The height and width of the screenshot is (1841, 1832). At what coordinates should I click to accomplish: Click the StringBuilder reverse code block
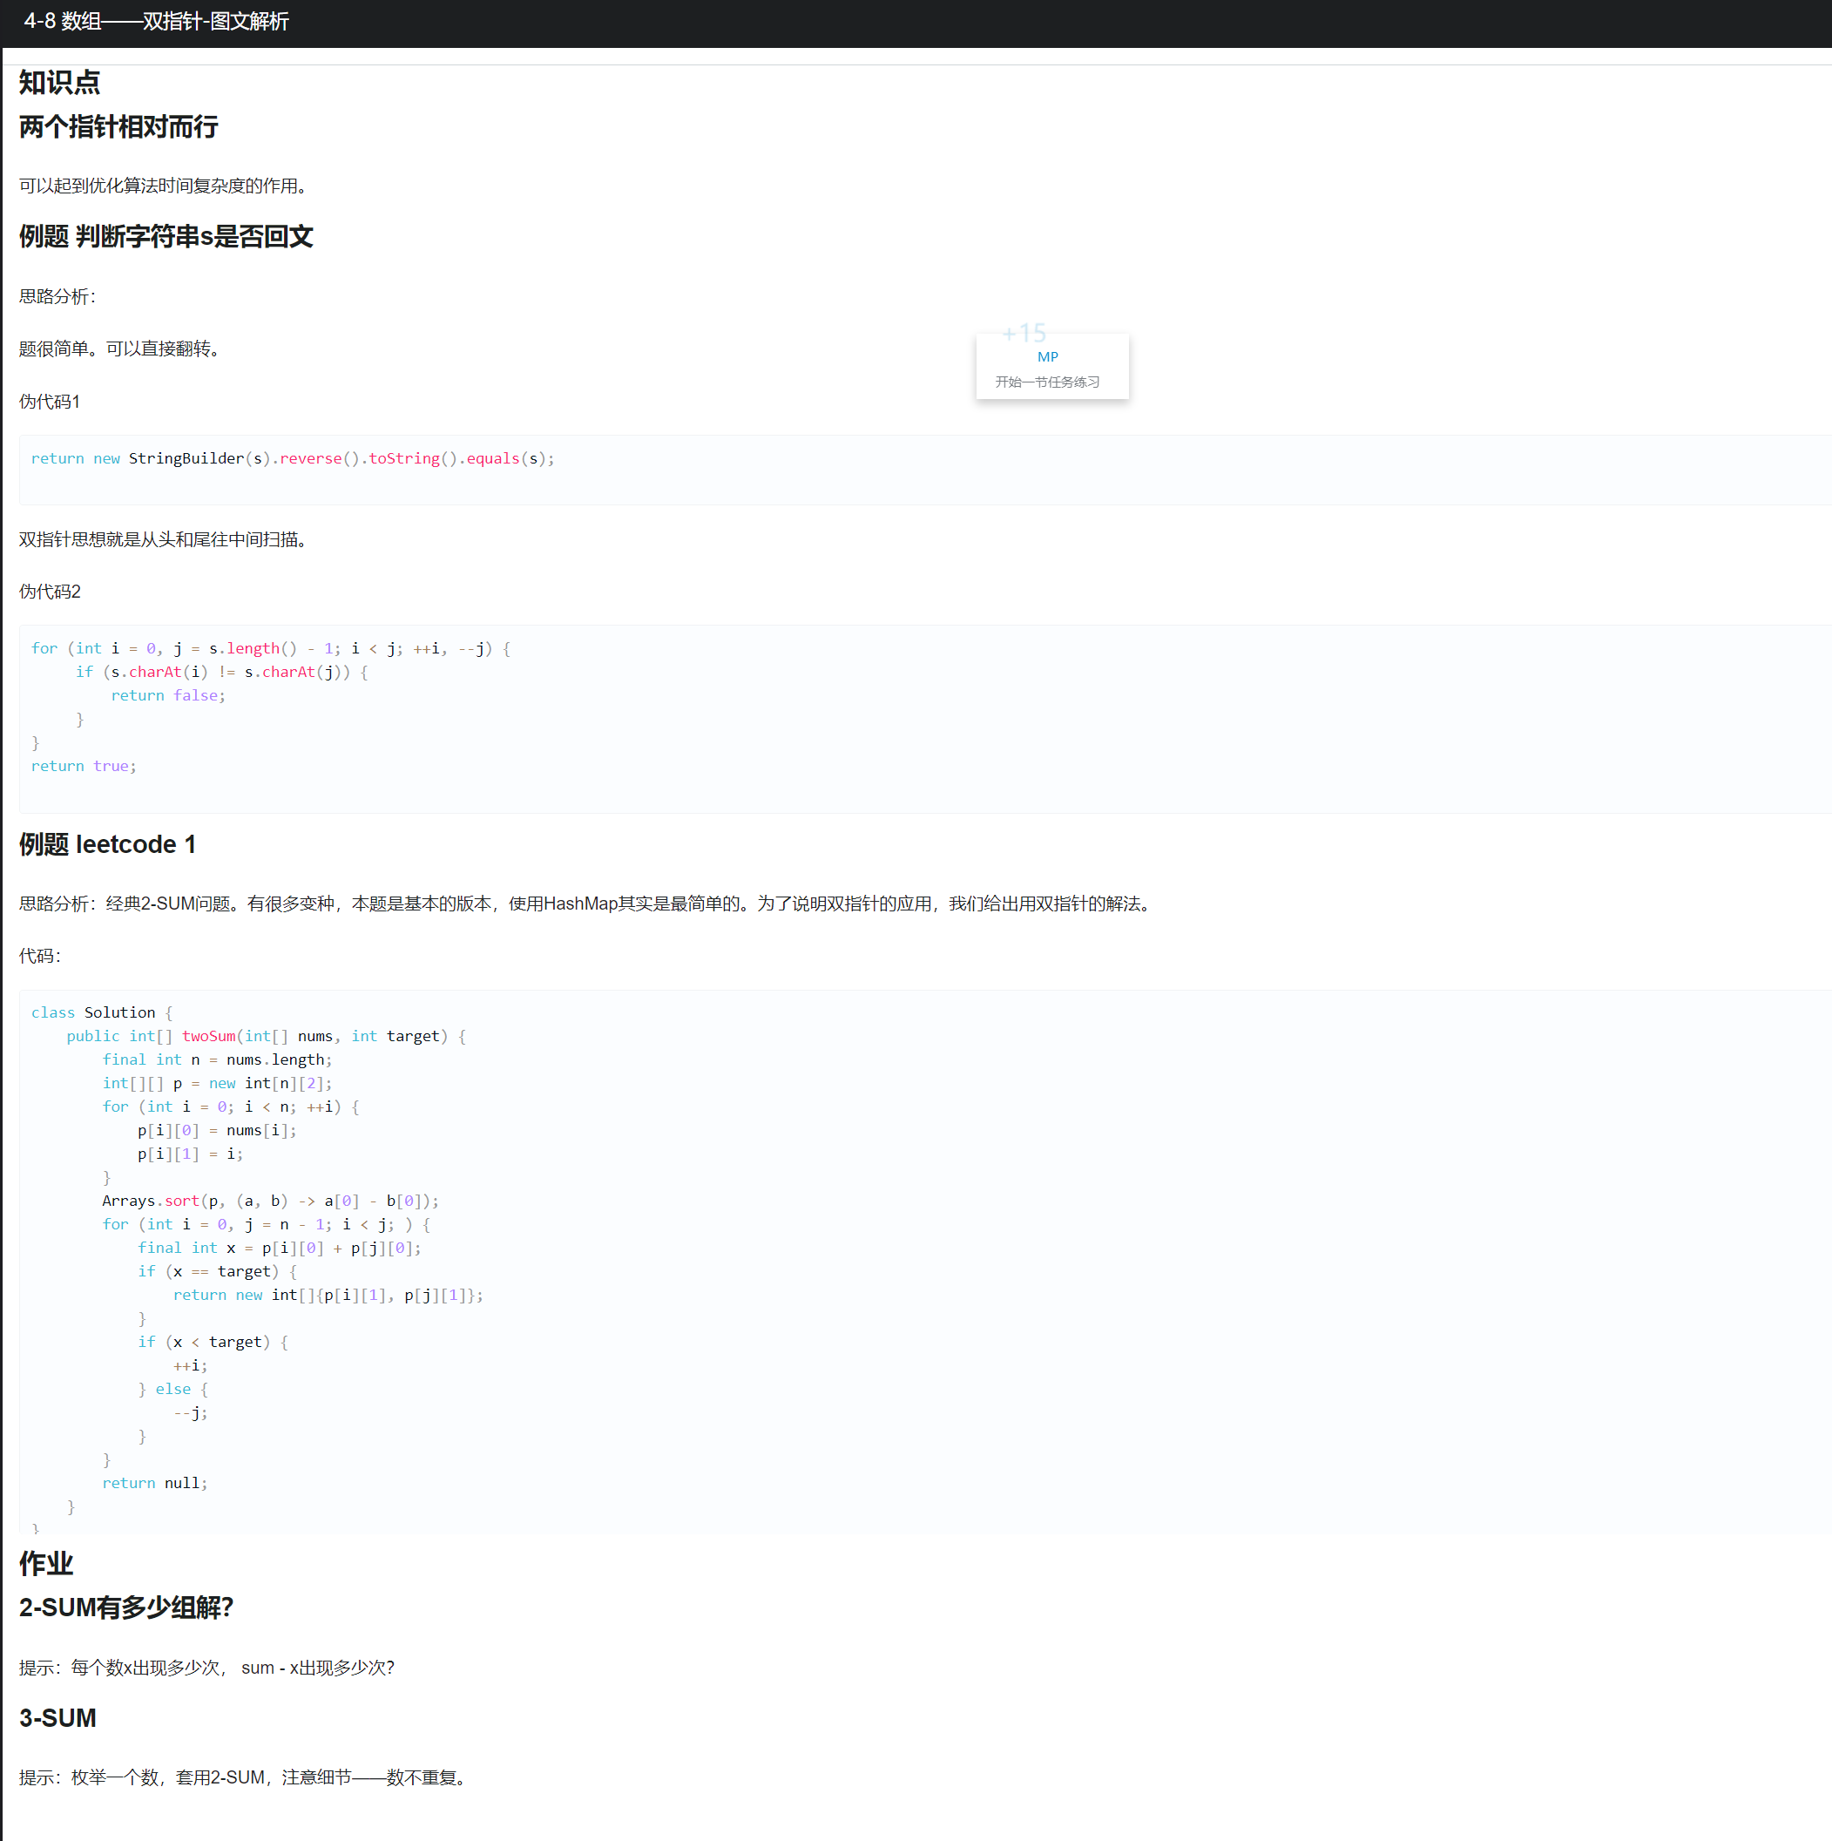(293, 458)
